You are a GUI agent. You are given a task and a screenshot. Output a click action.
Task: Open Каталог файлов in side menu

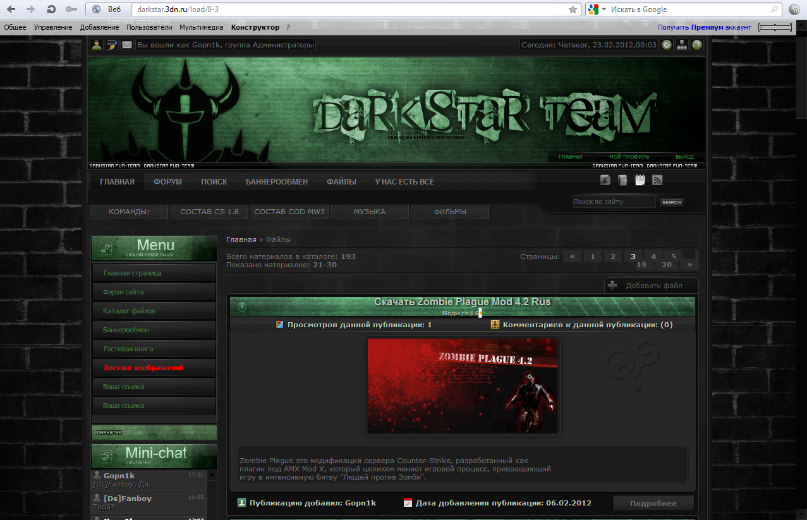click(x=129, y=311)
